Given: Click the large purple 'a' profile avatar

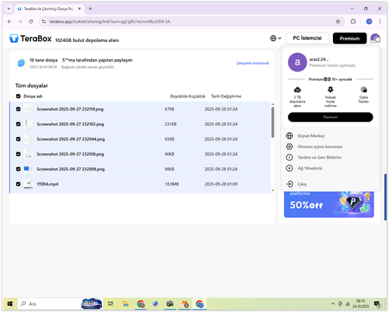Looking at the screenshot, I should pyautogui.click(x=297, y=62).
